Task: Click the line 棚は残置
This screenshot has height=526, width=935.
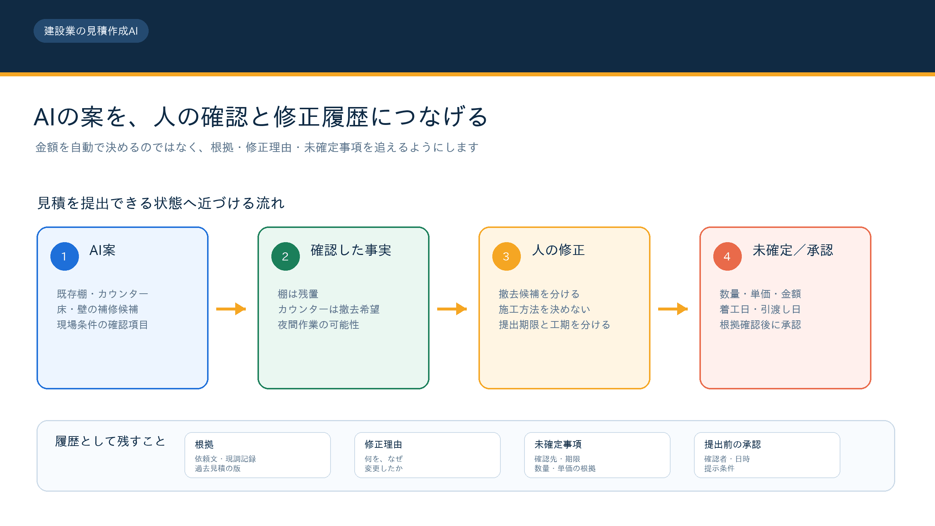Action: click(298, 294)
